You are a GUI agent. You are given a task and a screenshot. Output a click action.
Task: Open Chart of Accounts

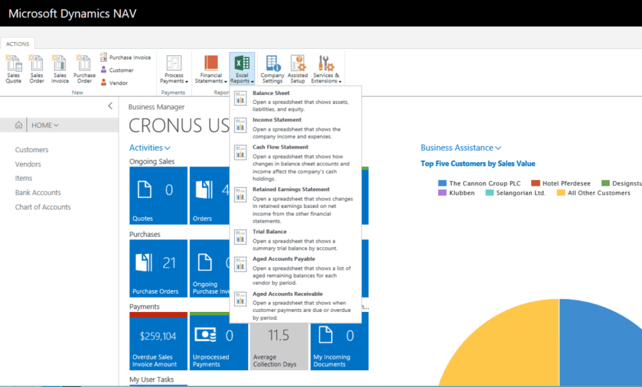tap(43, 207)
